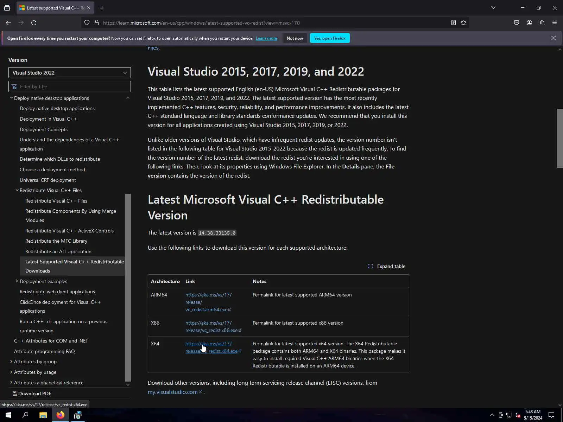
Task: Open Redistribute an ATL application article
Action: tap(58, 251)
